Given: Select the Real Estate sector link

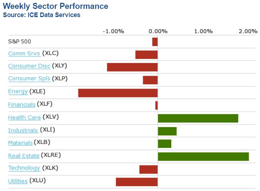Looking at the screenshot, I should [23, 155].
